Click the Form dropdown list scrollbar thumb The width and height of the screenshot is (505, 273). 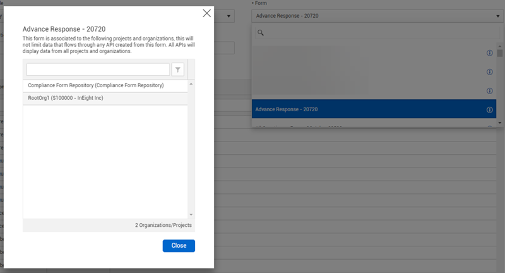coord(500,53)
